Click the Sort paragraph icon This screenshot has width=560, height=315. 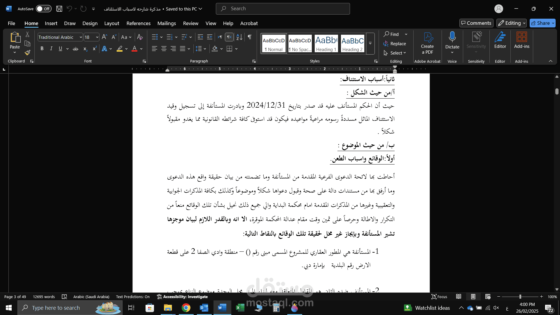tap(239, 37)
